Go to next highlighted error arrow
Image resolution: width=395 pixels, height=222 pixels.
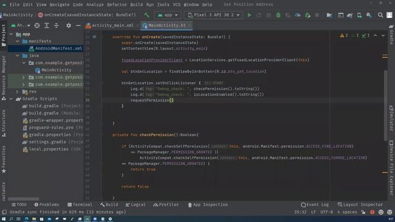pyautogui.click(x=383, y=36)
